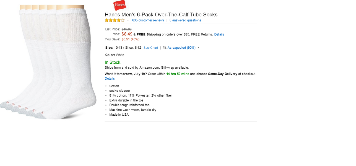Click the green "In Stock." text
The image size is (356, 166).
coord(113,62)
